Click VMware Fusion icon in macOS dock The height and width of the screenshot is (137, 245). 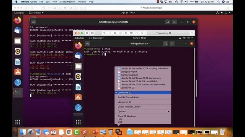tap(118, 132)
